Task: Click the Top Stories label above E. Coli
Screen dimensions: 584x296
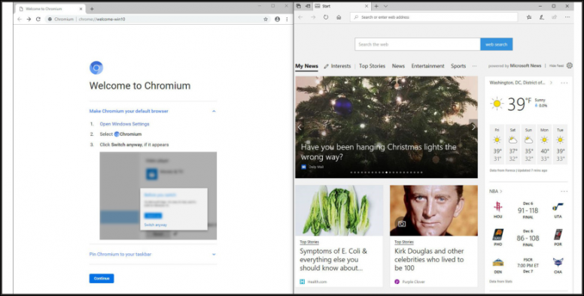Action: tap(309, 242)
